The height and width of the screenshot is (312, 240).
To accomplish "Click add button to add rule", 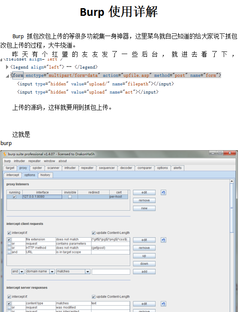I will (144, 272).
